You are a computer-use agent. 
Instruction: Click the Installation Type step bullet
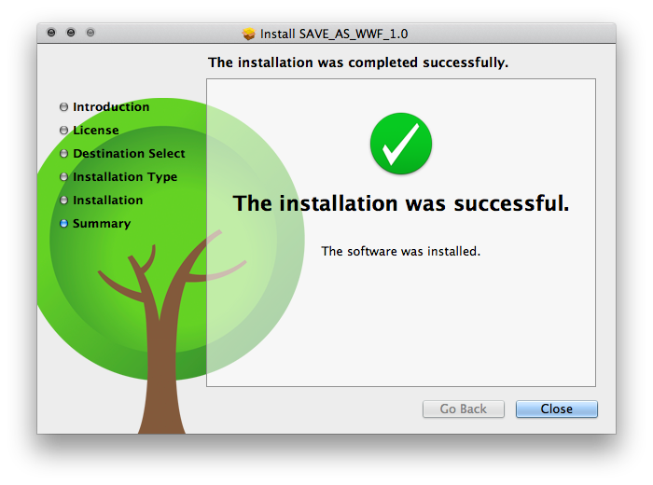[x=63, y=177]
